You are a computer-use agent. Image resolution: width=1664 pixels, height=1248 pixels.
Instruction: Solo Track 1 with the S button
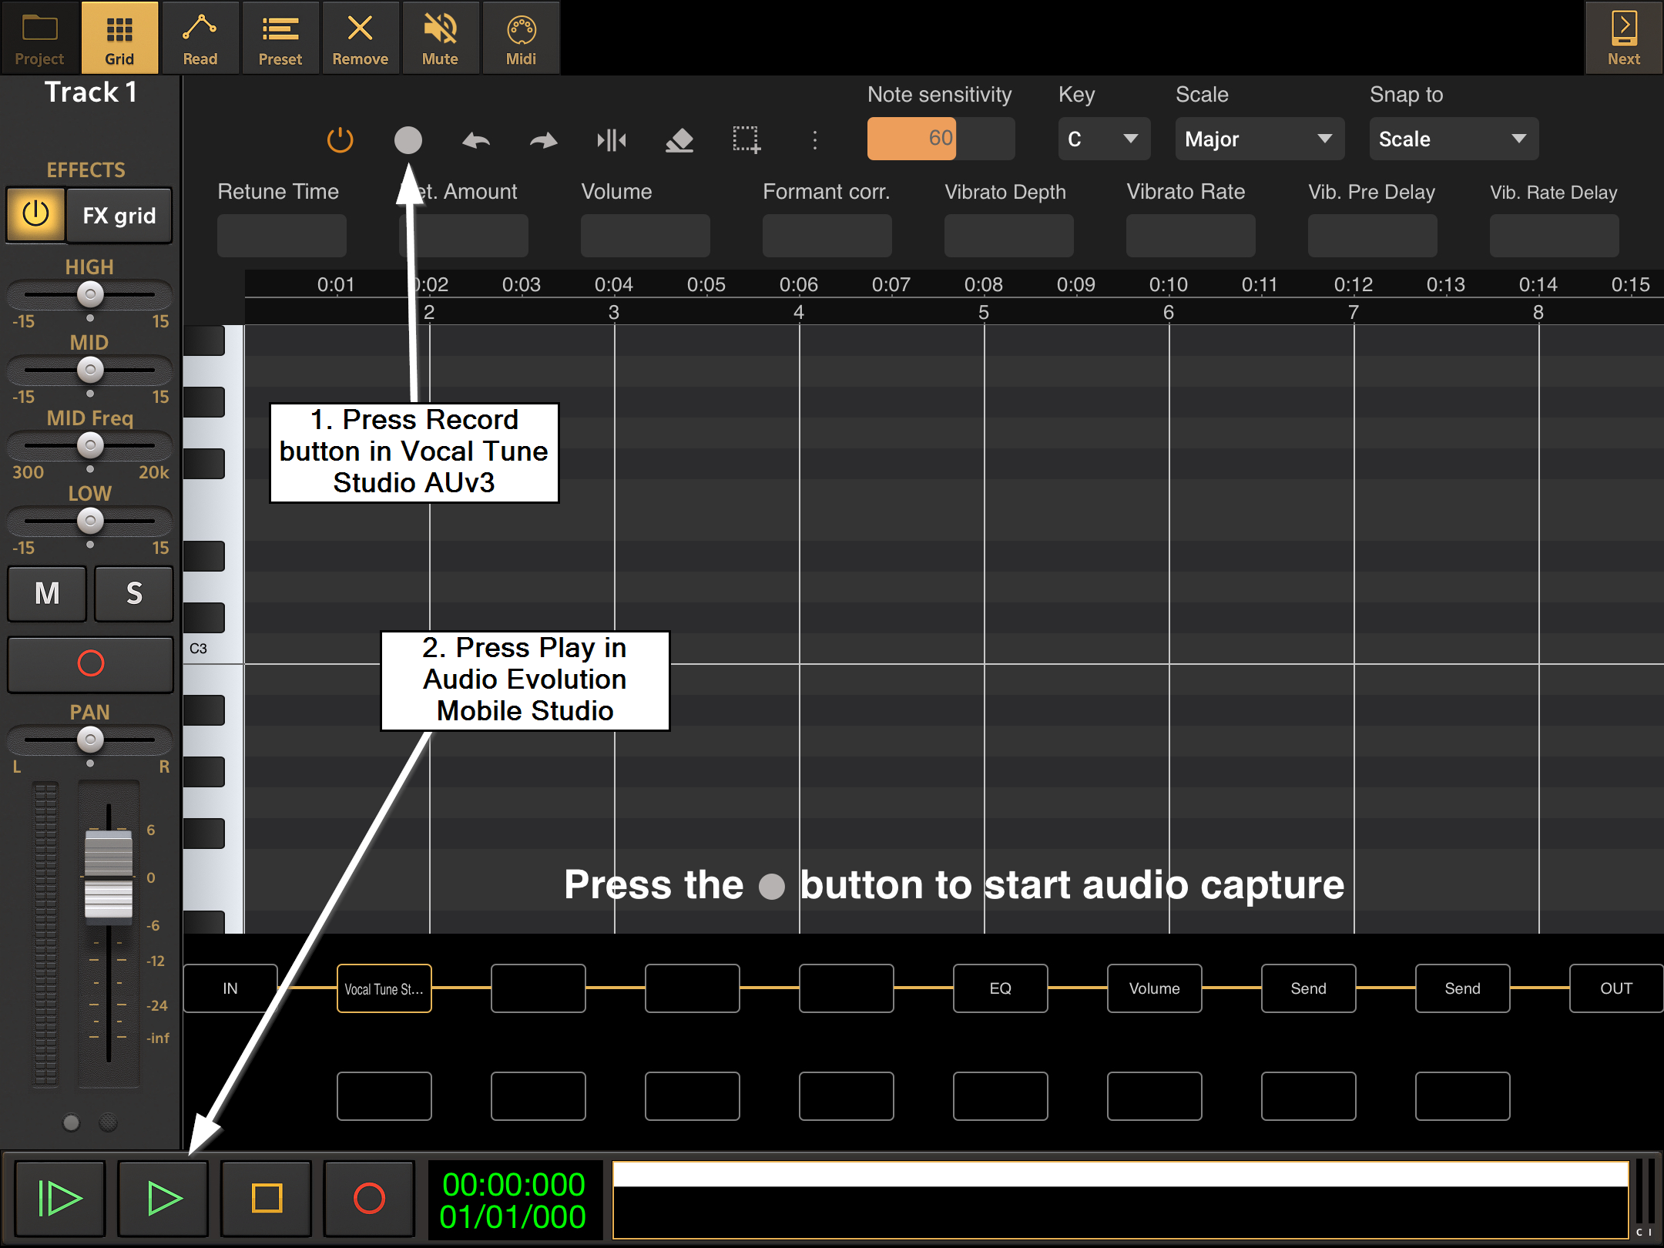coord(133,594)
